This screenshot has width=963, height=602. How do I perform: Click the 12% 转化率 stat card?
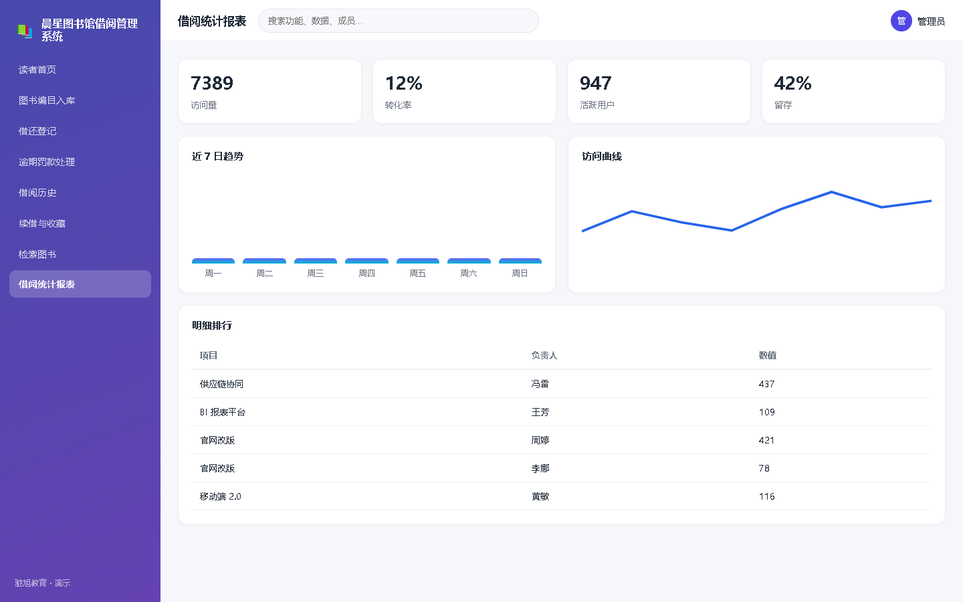[x=464, y=92]
